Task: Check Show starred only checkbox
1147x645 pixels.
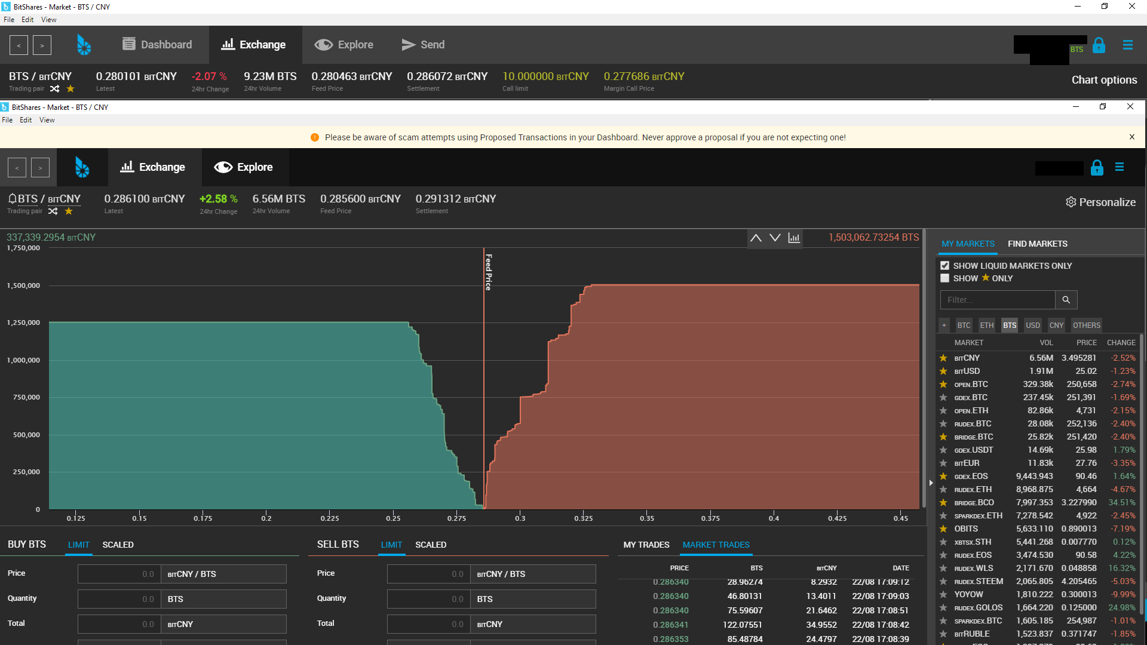Action: click(944, 278)
